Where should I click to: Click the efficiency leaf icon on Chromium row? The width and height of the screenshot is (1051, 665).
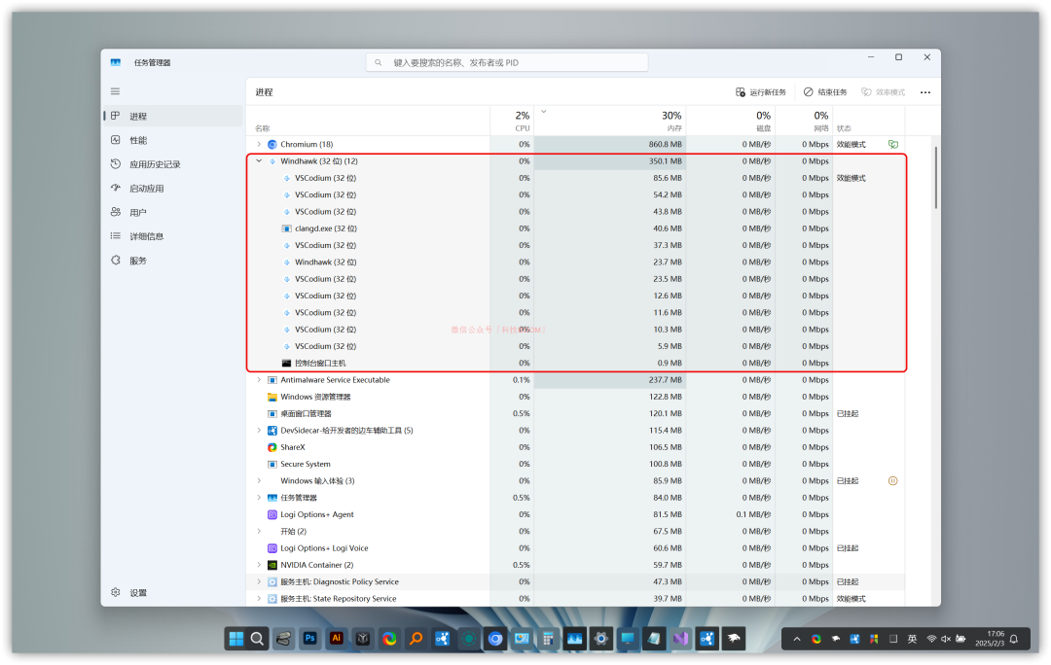[892, 144]
